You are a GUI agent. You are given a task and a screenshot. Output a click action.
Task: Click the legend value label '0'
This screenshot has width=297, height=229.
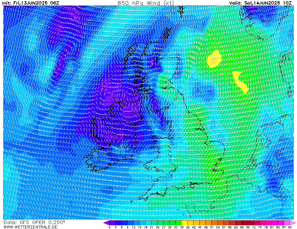point(110,227)
